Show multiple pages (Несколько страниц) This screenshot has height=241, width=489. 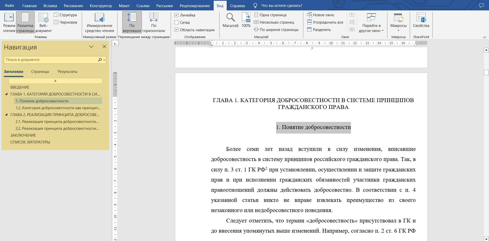coord(274,22)
